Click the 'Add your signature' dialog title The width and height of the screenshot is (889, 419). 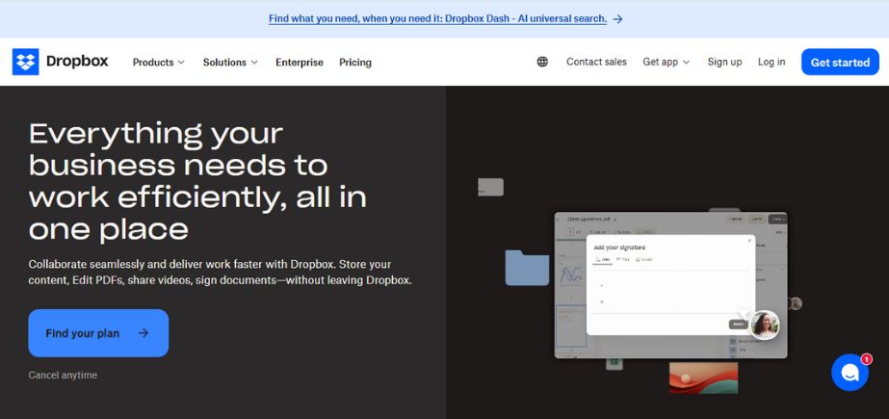pyautogui.click(x=619, y=248)
